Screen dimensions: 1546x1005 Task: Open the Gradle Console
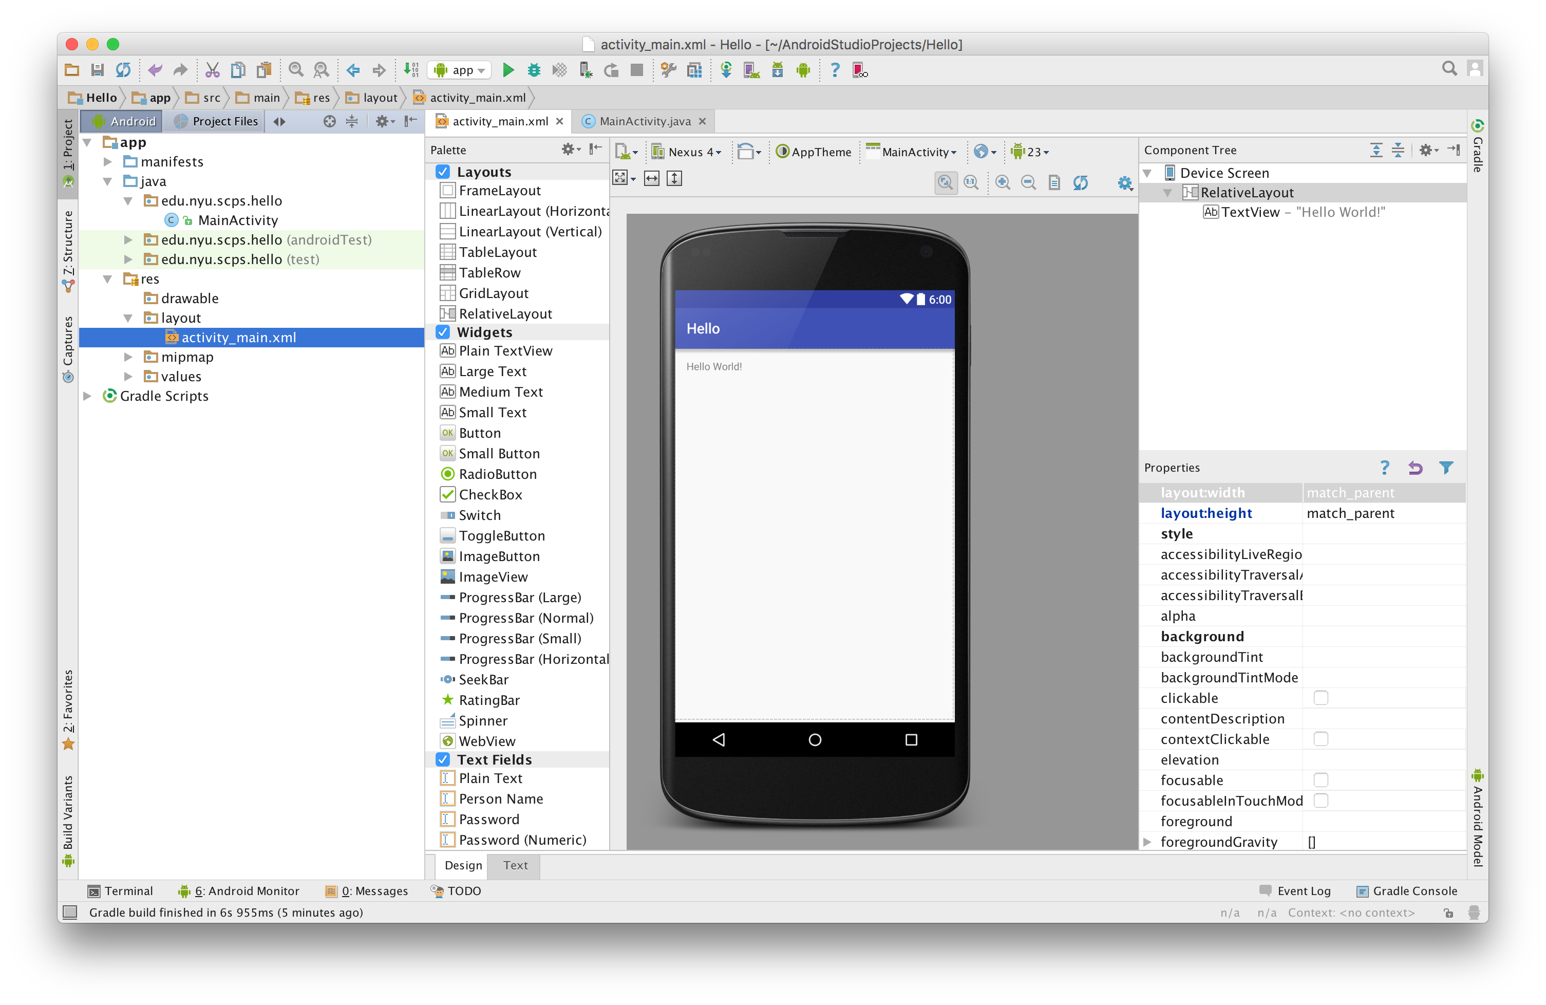(x=1406, y=890)
